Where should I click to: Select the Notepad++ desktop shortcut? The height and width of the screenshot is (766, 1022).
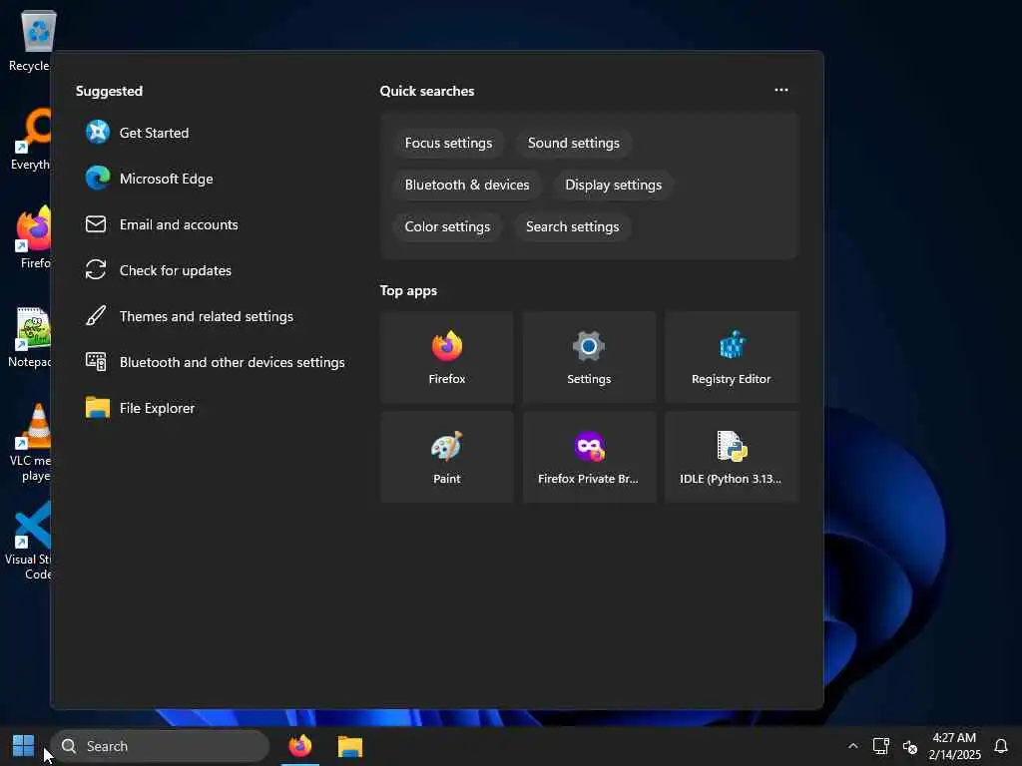tap(29, 337)
